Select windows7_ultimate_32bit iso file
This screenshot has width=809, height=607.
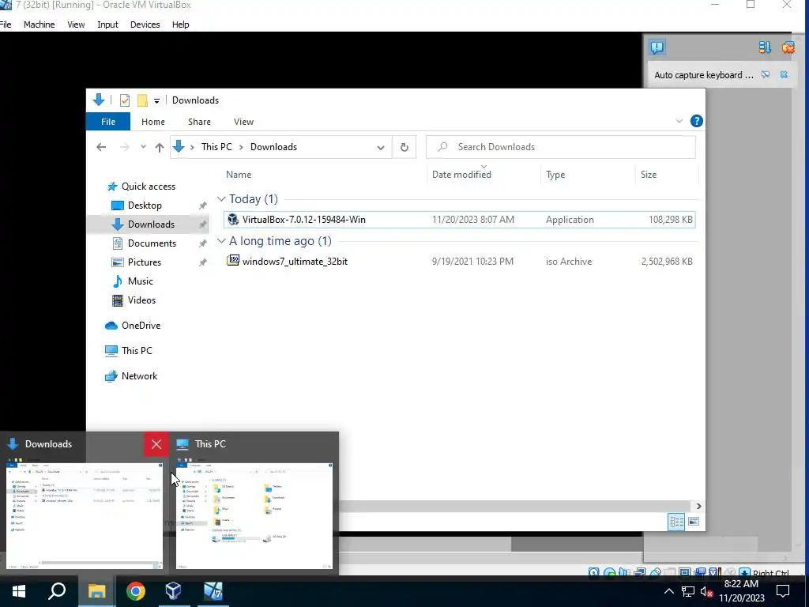click(x=459, y=261)
